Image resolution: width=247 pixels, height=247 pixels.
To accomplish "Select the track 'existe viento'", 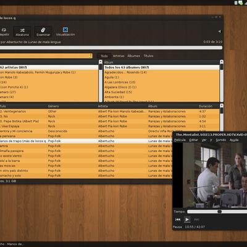I will point(86,156).
